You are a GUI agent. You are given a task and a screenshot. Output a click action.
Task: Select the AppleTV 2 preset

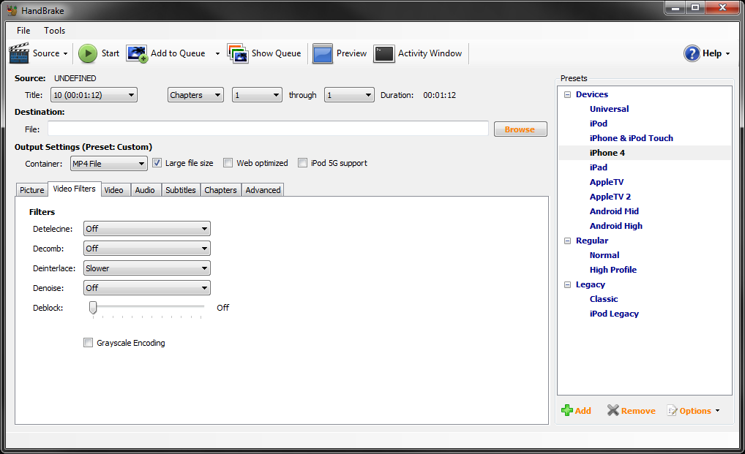(x=610, y=197)
